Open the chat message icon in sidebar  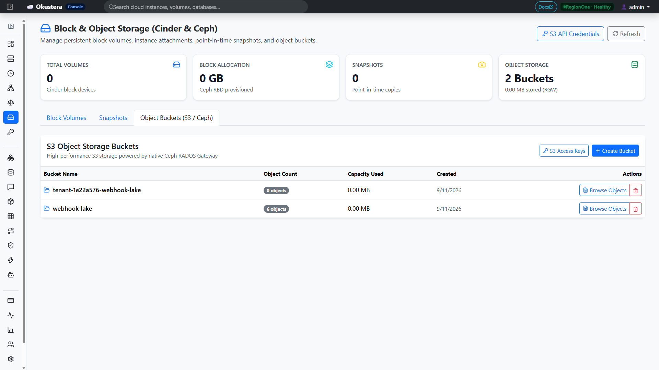[11, 187]
